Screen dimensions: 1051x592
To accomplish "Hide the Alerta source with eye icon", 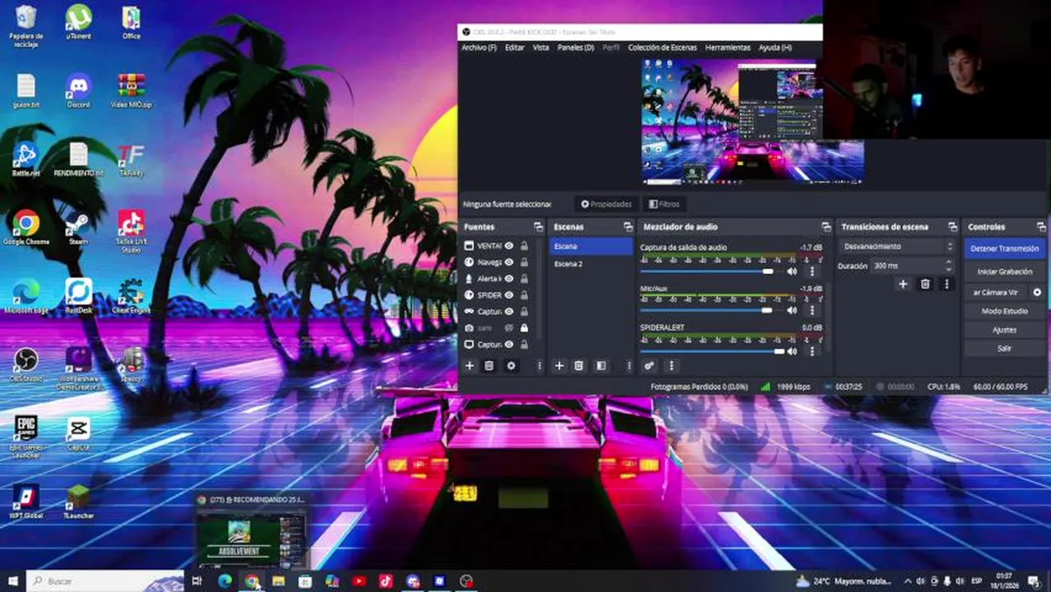I will (509, 279).
